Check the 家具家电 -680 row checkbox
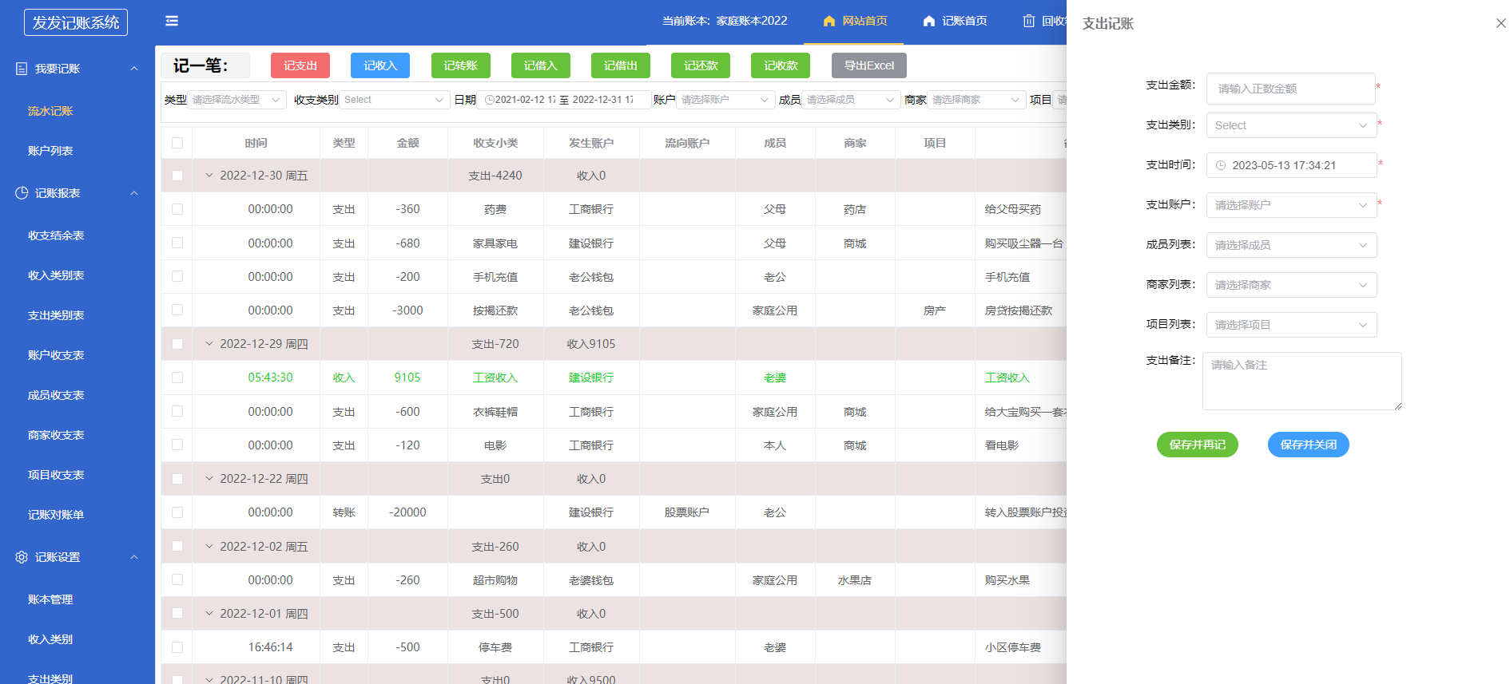Viewport: 1510px width, 684px height. click(x=177, y=243)
